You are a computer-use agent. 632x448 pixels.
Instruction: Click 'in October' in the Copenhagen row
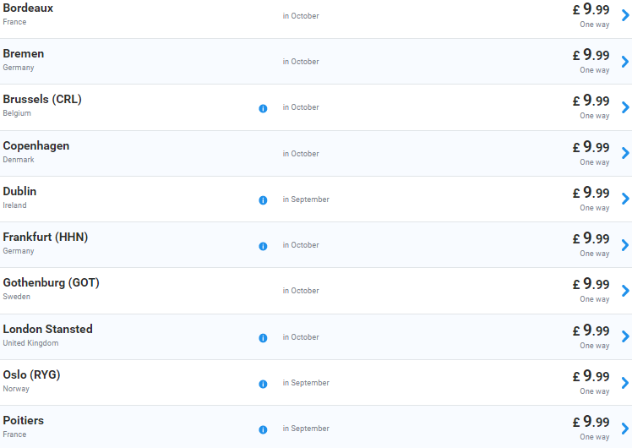301,154
